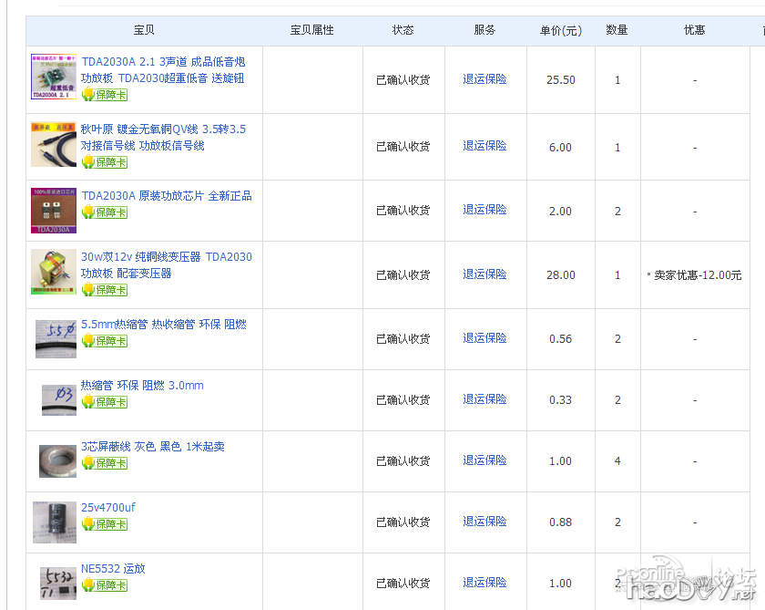This screenshot has height=610, width=765.
Task: Click 保障卡 badge under 30w双12v 变压器 item
Action: click(104, 290)
